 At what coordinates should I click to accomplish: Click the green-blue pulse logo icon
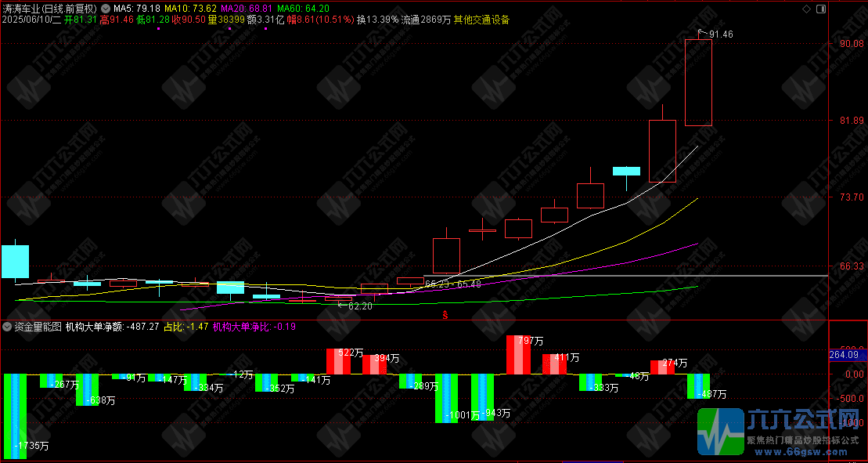pyautogui.click(x=720, y=433)
